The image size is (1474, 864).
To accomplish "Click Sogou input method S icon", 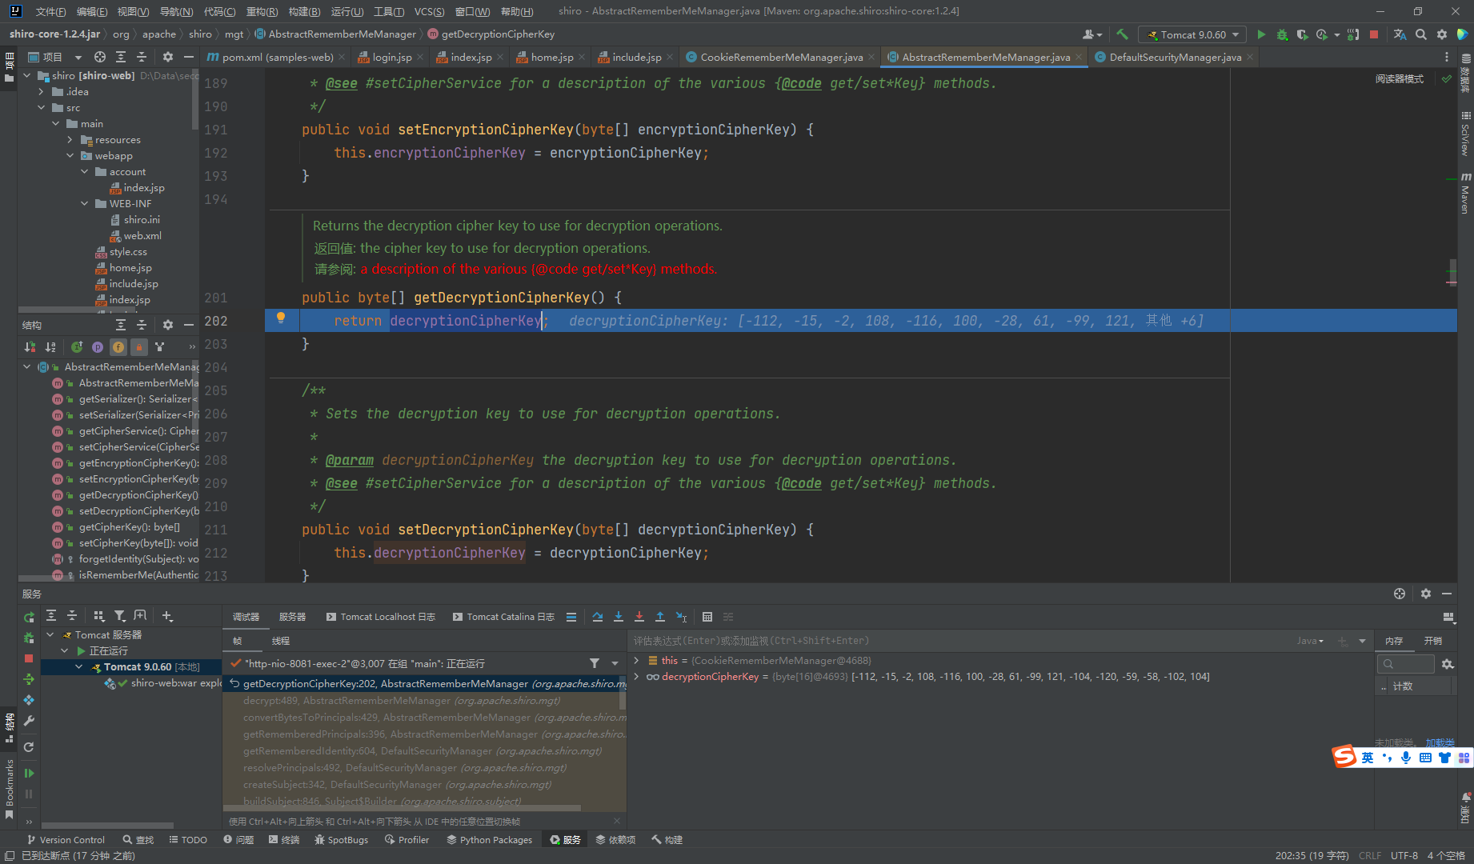I will click(x=1344, y=757).
